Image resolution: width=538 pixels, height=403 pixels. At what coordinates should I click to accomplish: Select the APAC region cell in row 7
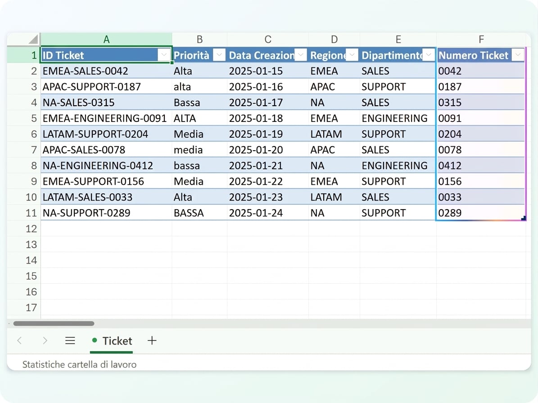334,150
